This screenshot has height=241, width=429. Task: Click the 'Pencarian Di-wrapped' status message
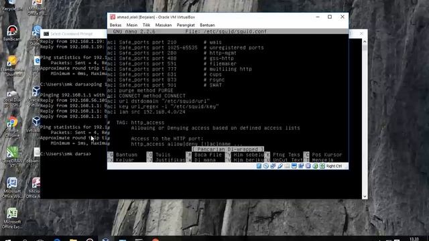tap(228, 149)
